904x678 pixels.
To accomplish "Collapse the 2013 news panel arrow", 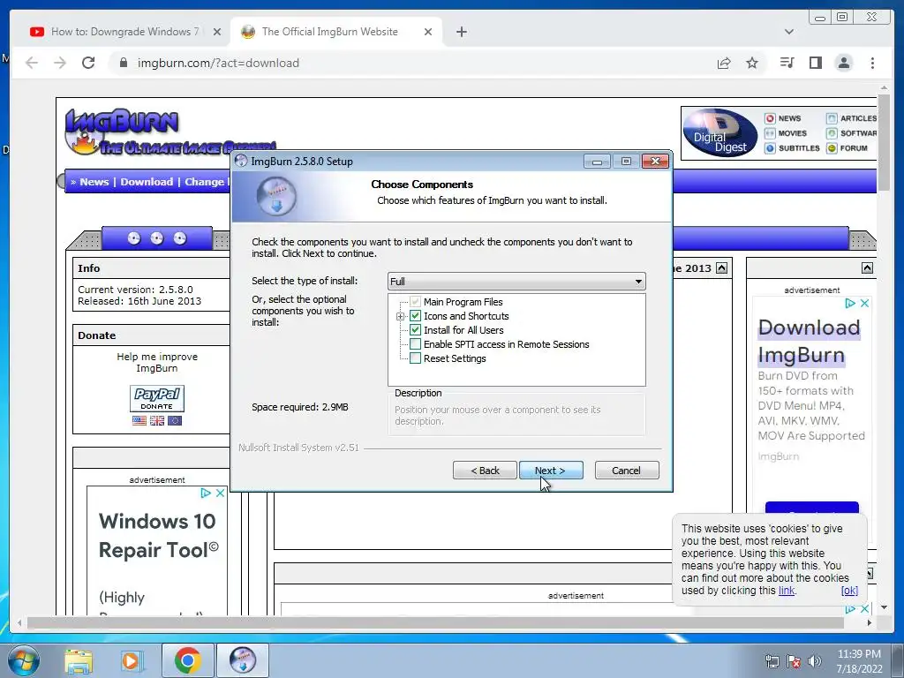I will tap(721, 268).
